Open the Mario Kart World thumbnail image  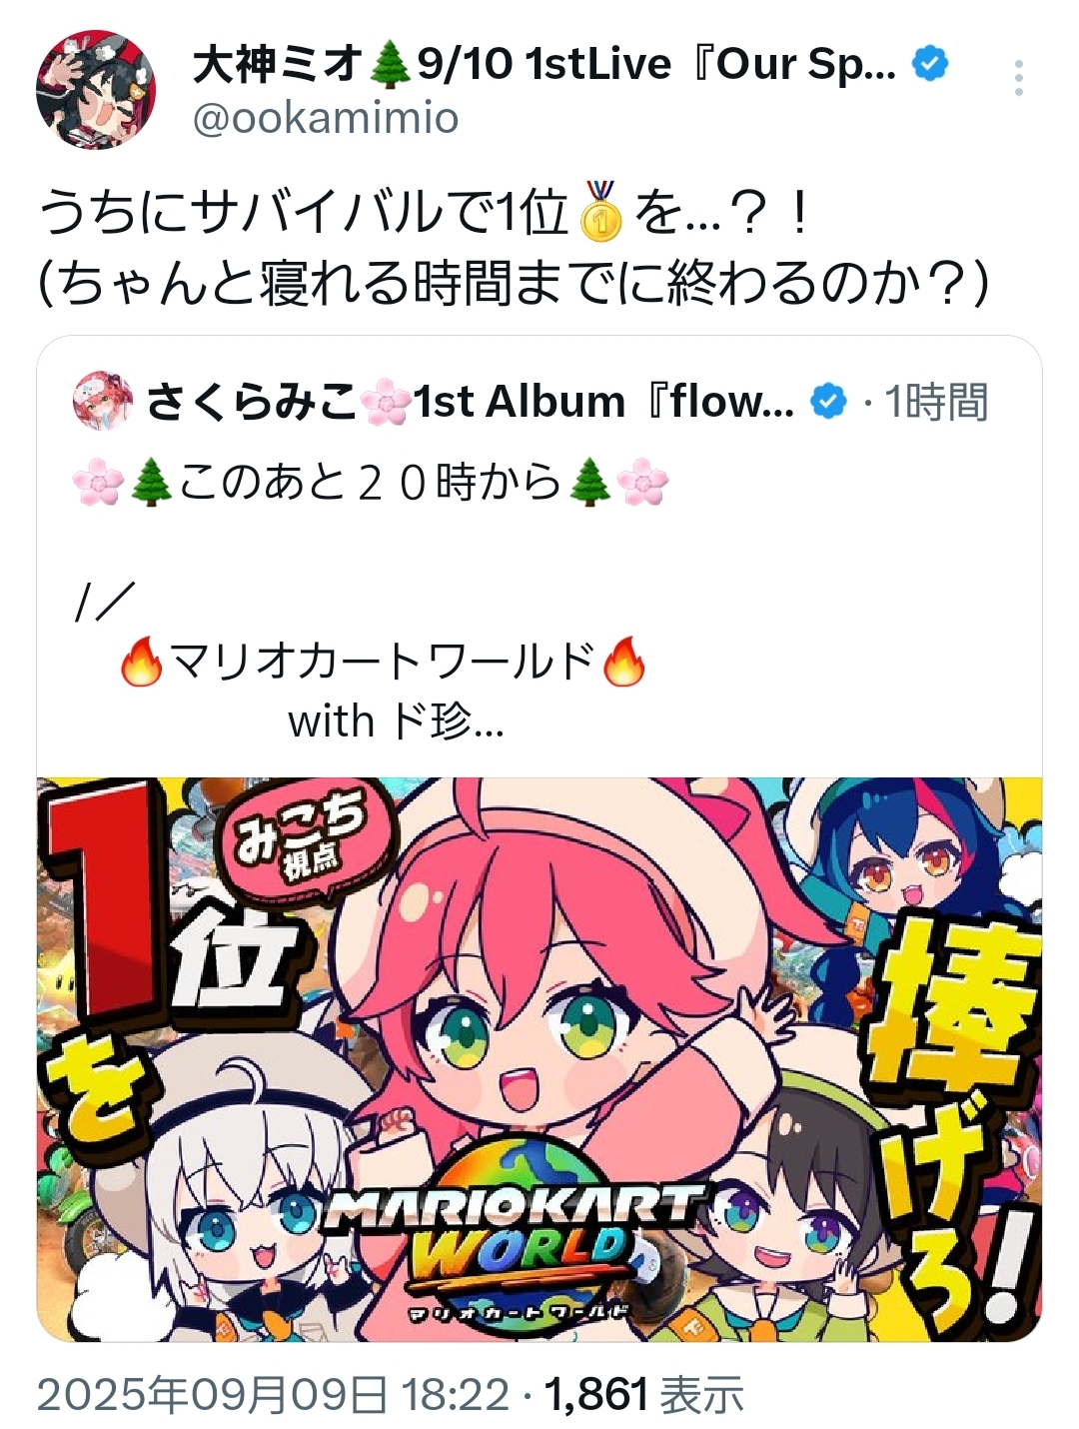(x=539, y=1059)
